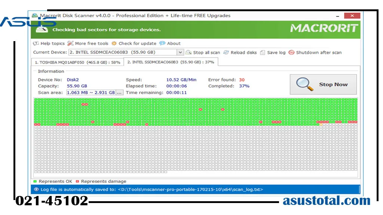This screenshot has height=215, width=383.
Task: Open Help topics
Action: 52,43
